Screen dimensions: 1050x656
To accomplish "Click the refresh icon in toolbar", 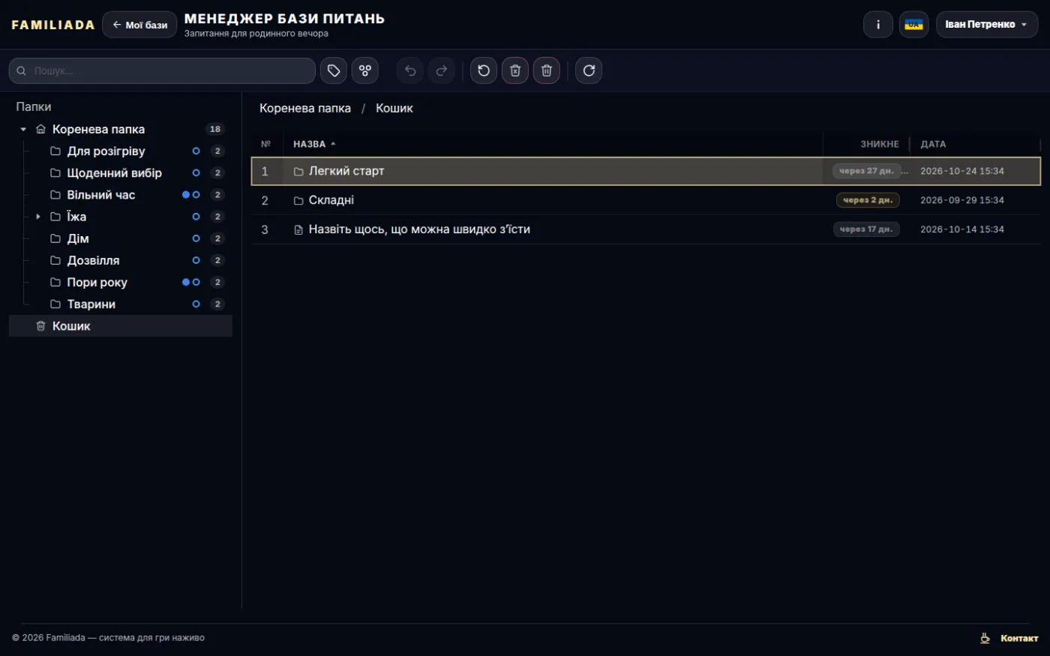I will point(589,70).
